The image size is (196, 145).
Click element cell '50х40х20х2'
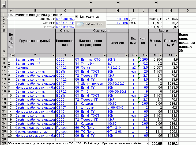[x=118, y=83]
